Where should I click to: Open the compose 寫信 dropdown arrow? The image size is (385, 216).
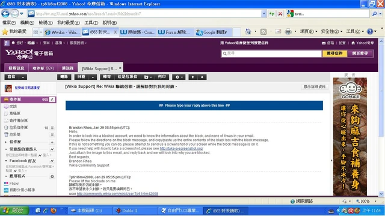tap(23, 77)
